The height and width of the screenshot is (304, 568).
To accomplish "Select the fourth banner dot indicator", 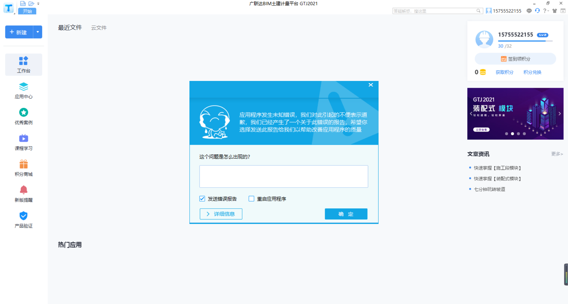I will [524, 134].
